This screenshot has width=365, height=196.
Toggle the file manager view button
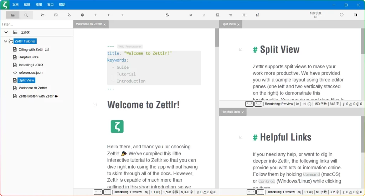click(x=13, y=15)
